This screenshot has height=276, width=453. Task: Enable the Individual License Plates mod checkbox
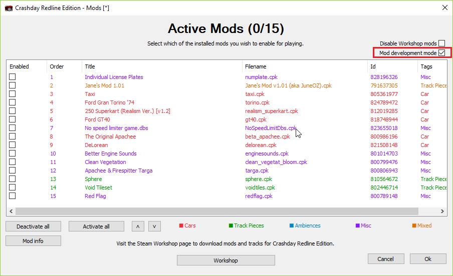[x=12, y=76]
